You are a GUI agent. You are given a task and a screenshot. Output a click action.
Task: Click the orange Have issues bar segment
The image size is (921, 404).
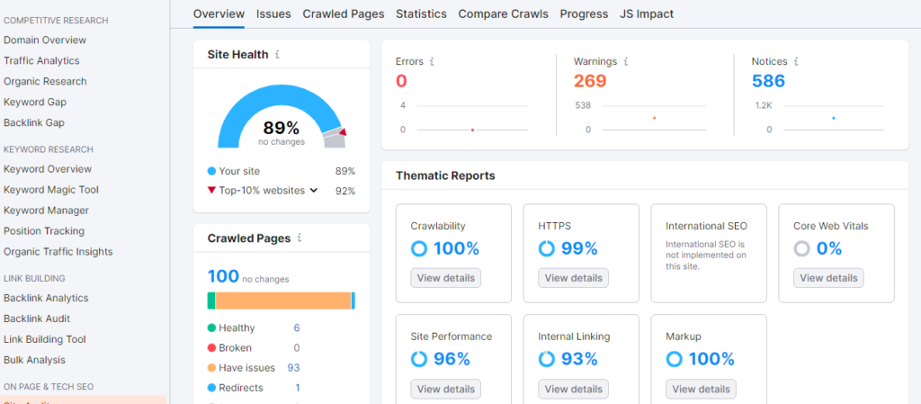pos(283,301)
